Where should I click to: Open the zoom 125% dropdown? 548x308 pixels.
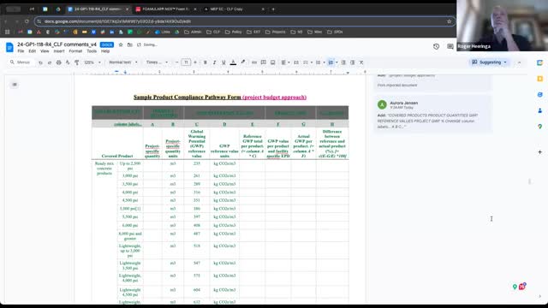tap(92, 62)
